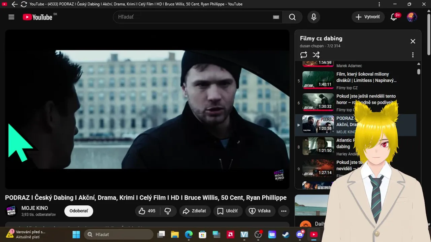This screenshot has height=242, width=431.
Task: Open the MOJE KINO channel name link
Action: point(35,208)
